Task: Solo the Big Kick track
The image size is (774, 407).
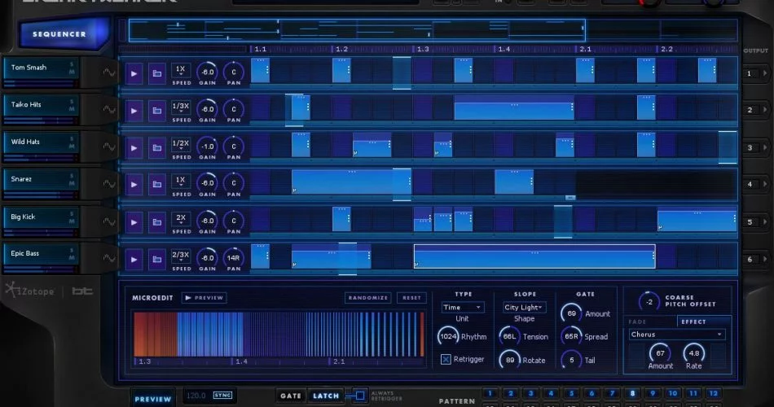Action: (72, 213)
